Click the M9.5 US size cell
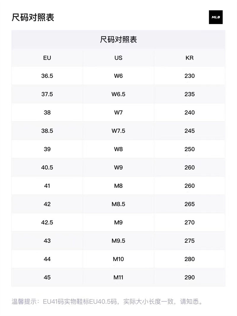237x316 pixels. (x=118, y=241)
